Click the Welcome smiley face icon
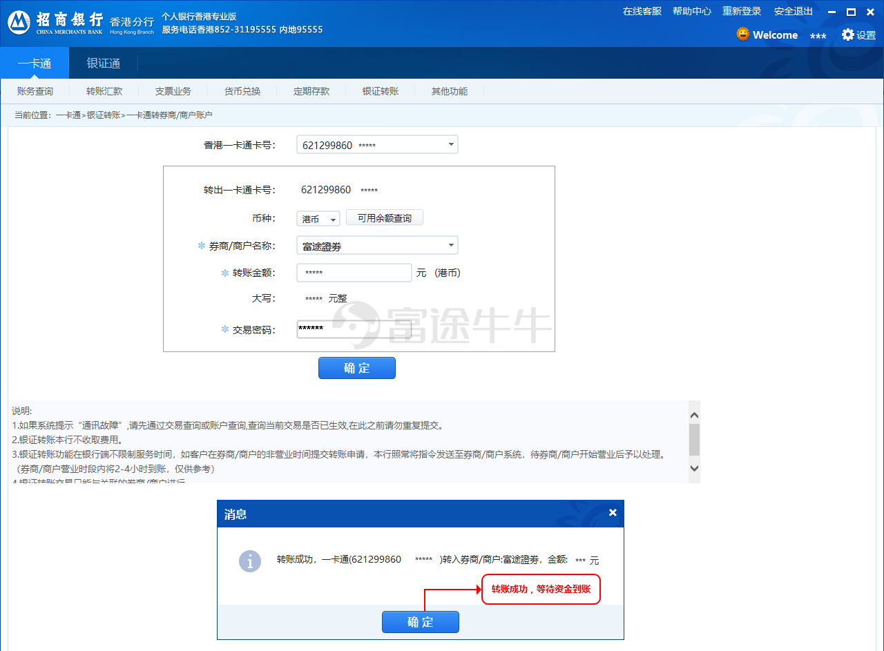 pyautogui.click(x=742, y=34)
